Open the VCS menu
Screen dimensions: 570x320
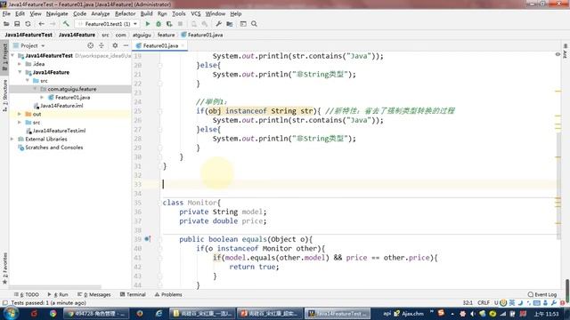click(196, 14)
